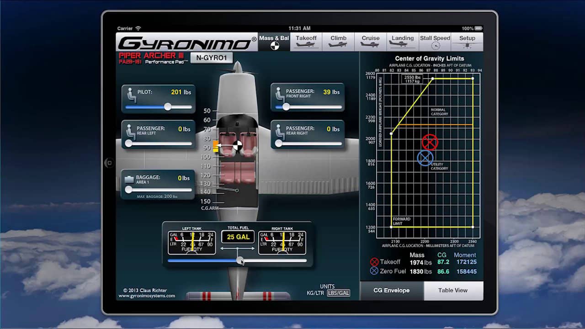The height and width of the screenshot is (329, 585).
Task: Click the Mass & Bal CG symbol icon
Action: (x=274, y=45)
